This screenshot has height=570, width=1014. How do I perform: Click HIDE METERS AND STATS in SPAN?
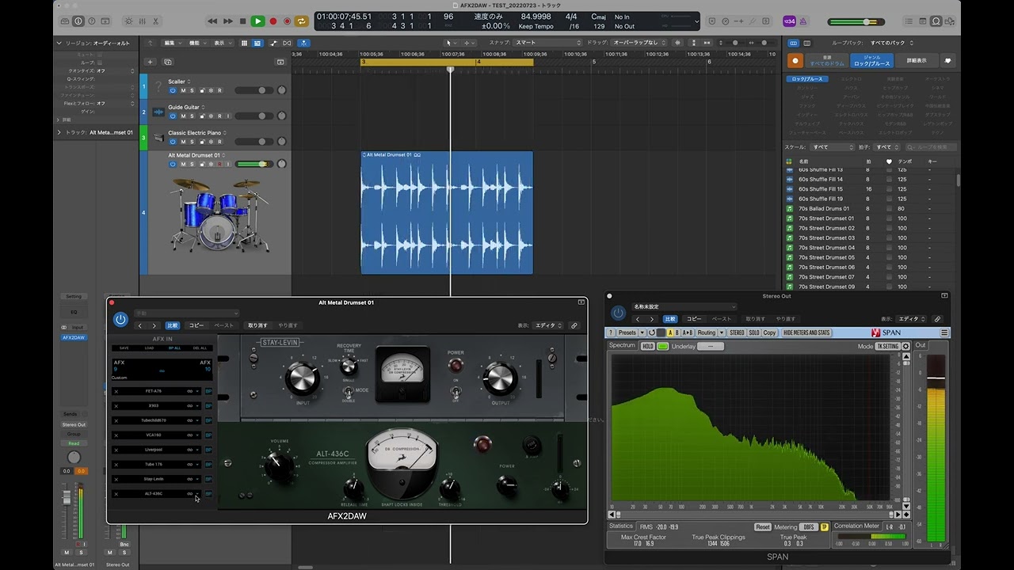point(806,332)
